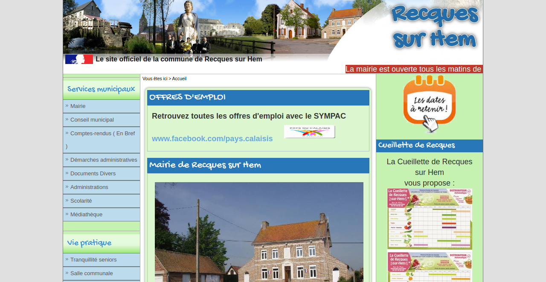Click the 'Les dates à retenir' calendar icon
Viewport: 546px width, 282px height.
(429, 104)
